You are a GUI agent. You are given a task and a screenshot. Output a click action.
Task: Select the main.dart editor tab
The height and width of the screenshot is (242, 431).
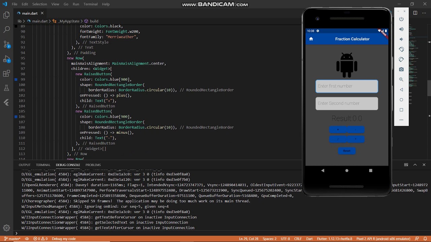30,13
